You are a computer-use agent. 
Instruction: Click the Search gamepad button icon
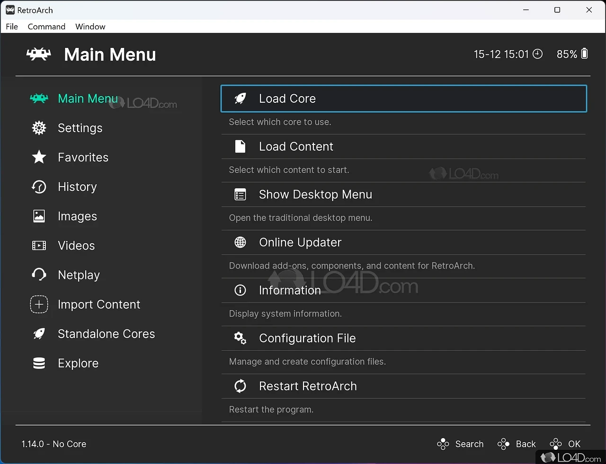click(x=443, y=444)
